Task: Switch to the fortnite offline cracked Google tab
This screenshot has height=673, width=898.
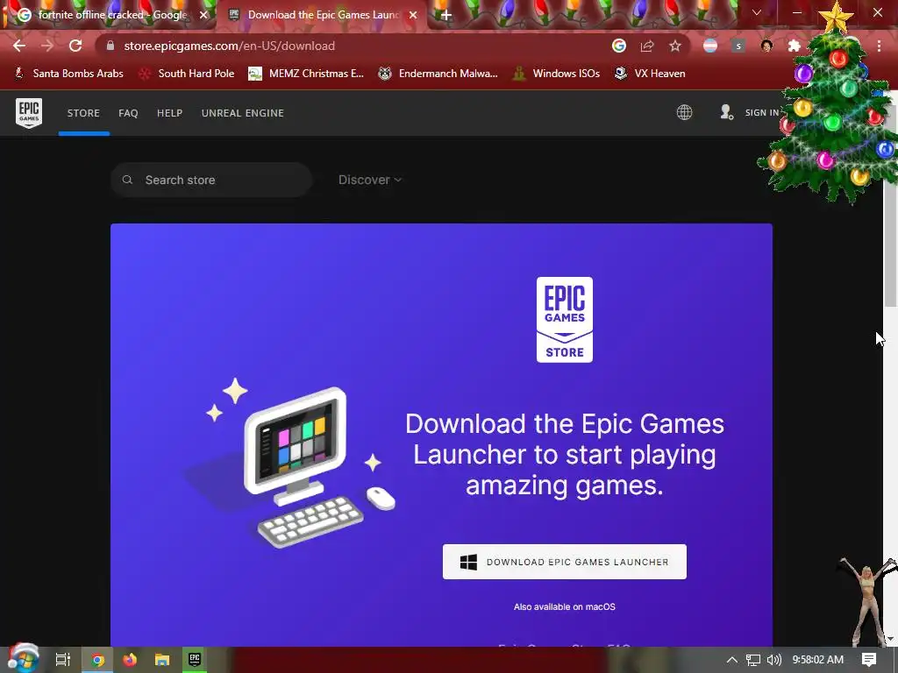Action: 110,15
